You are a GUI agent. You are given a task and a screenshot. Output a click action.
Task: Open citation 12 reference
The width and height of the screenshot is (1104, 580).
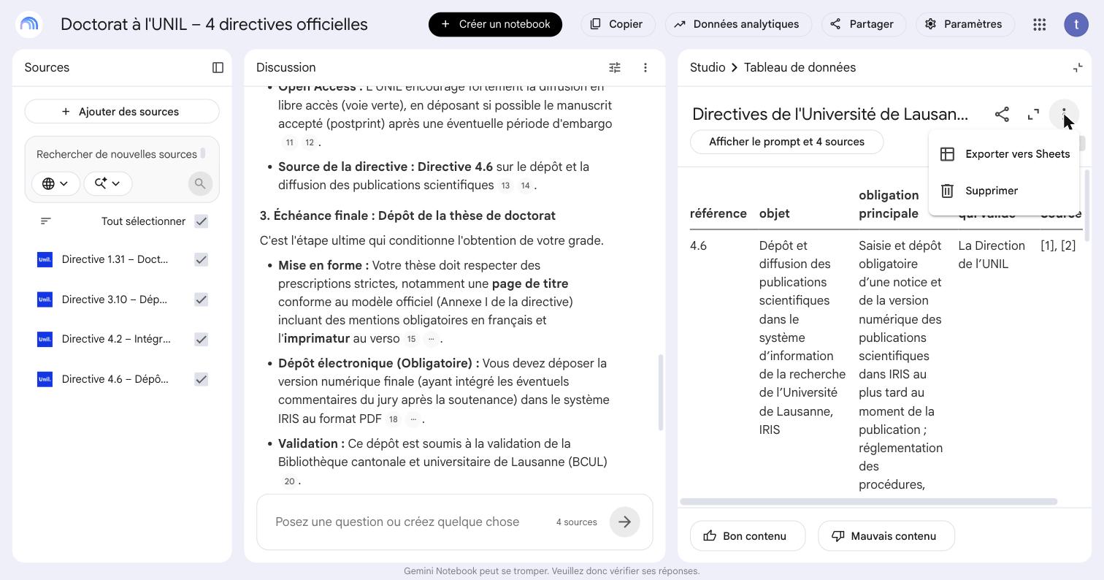click(310, 142)
